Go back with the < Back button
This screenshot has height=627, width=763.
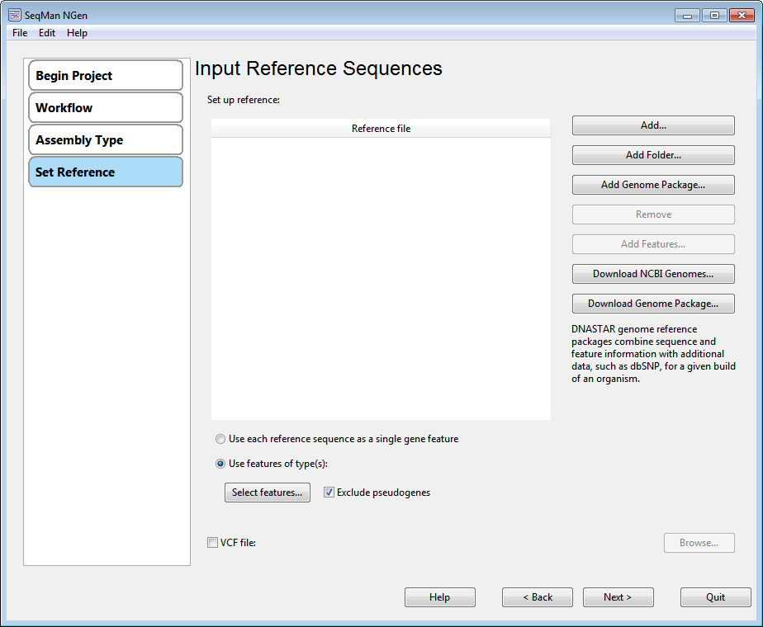click(x=538, y=597)
